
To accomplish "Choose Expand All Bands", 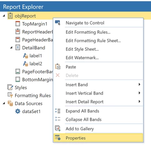I will (98, 111).
